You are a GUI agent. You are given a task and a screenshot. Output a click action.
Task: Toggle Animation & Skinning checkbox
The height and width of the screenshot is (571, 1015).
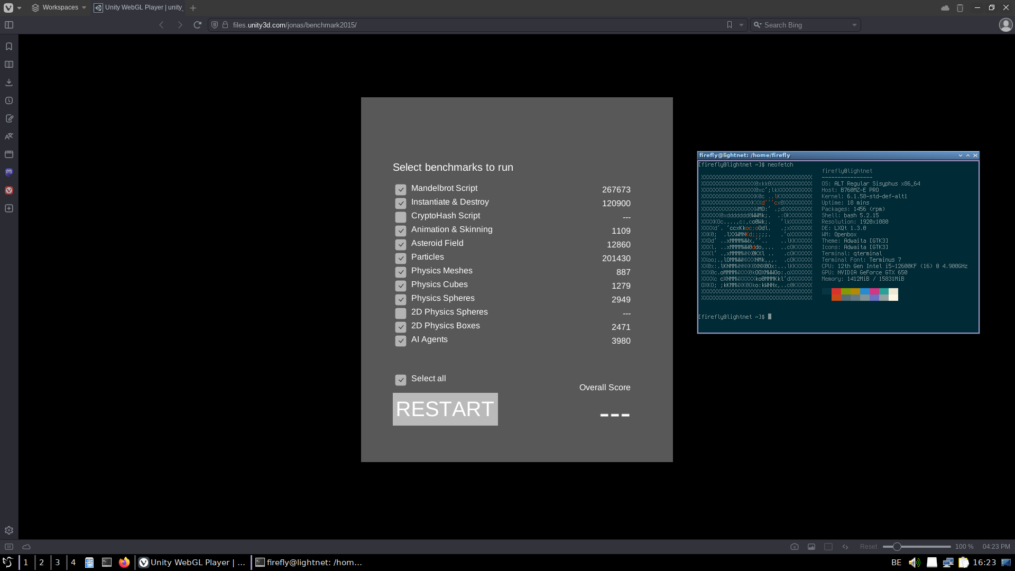(x=401, y=231)
